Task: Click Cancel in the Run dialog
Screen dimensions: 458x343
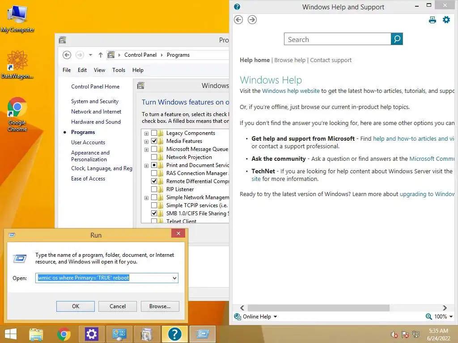Action: 118,306
